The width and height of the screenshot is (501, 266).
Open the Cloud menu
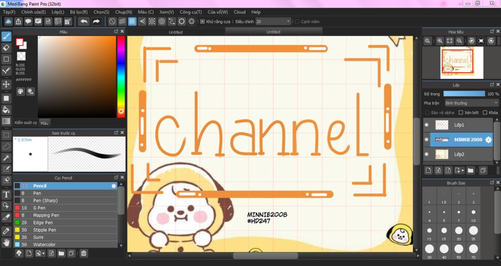pyautogui.click(x=240, y=12)
